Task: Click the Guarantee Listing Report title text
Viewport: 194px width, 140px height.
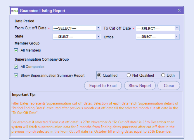Action: 43,11
